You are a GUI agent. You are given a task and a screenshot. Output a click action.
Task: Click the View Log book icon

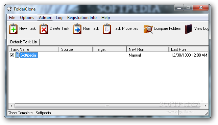tap(188, 29)
